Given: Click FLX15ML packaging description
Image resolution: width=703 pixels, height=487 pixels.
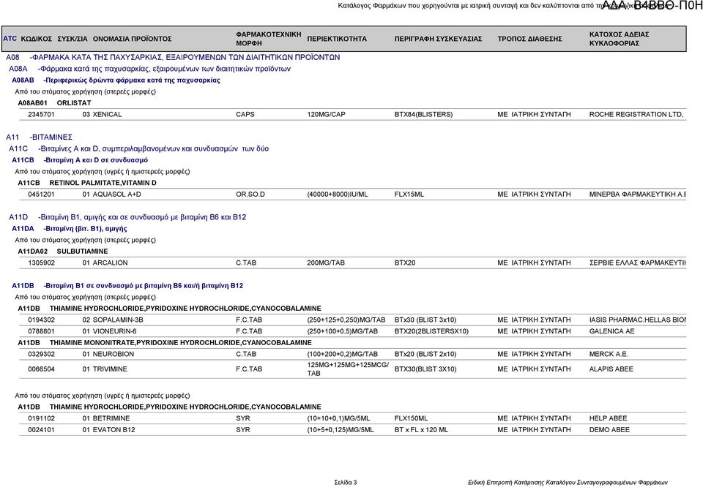Looking at the screenshot, I should tap(409, 195).
